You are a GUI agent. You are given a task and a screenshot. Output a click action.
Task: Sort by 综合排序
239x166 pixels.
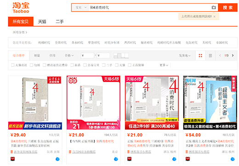[18, 55]
